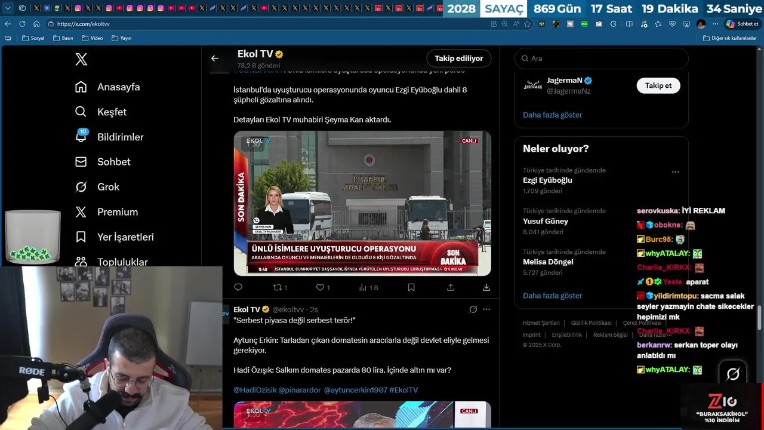Screen dimensions: 764x430
Task: Open the @HadiOzisik mention
Action: 255,390
